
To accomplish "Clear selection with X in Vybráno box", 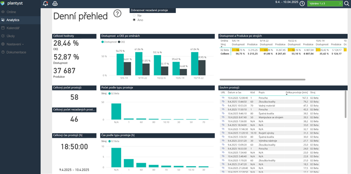I will [x=340, y=3].
